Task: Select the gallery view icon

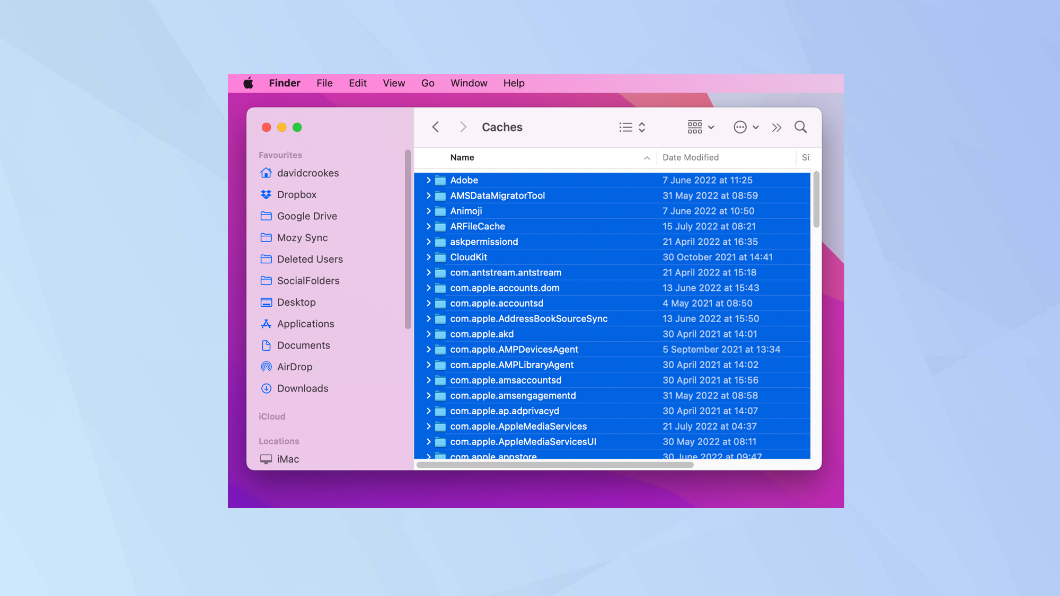Action: (694, 127)
